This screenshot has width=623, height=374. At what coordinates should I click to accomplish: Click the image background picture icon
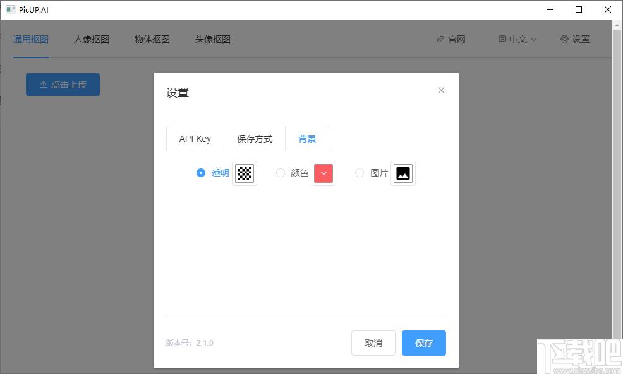(x=402, y=173)
